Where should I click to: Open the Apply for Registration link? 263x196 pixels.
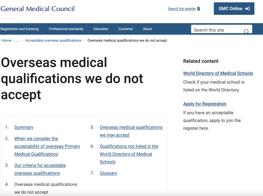[205, 104]
